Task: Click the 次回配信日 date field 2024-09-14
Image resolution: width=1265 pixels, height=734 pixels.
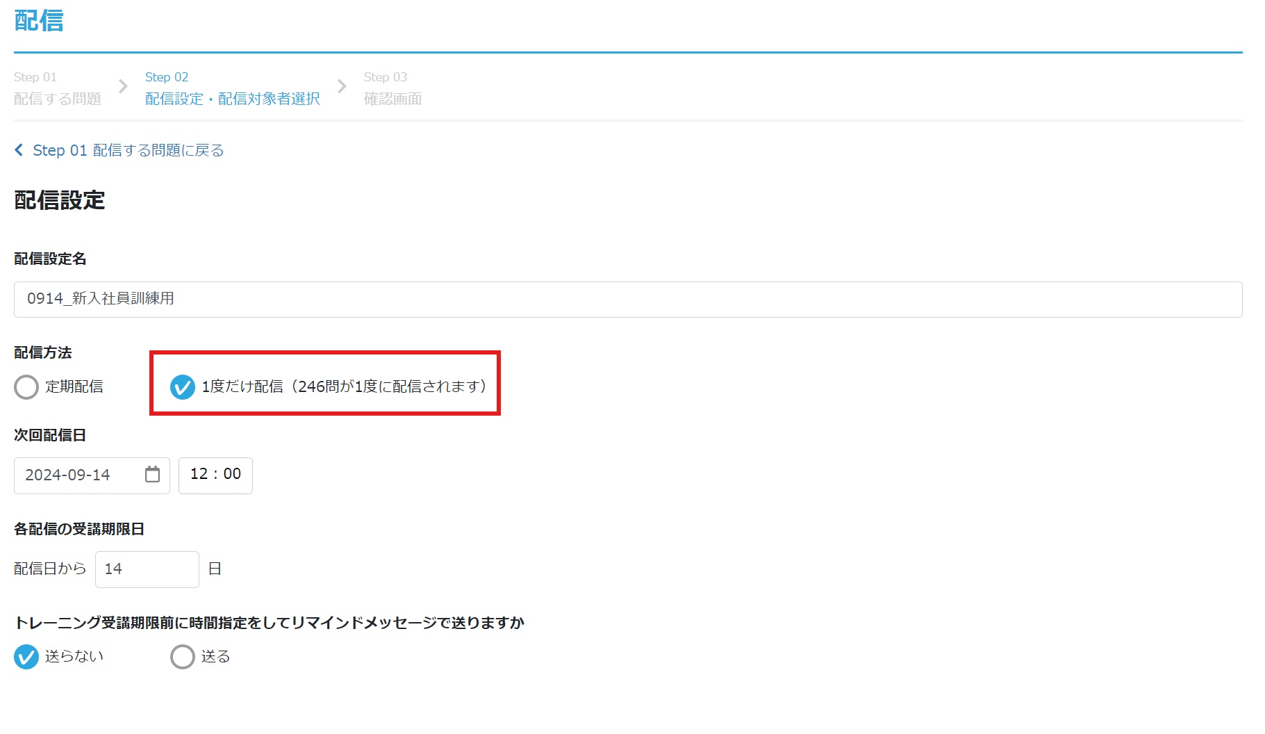Action: (x=92, y=475)
